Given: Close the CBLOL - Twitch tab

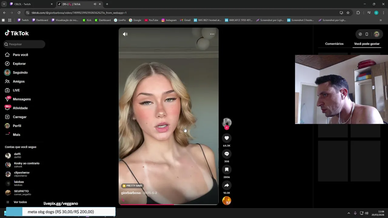Looking at the screenshot, I should point(52,4).
